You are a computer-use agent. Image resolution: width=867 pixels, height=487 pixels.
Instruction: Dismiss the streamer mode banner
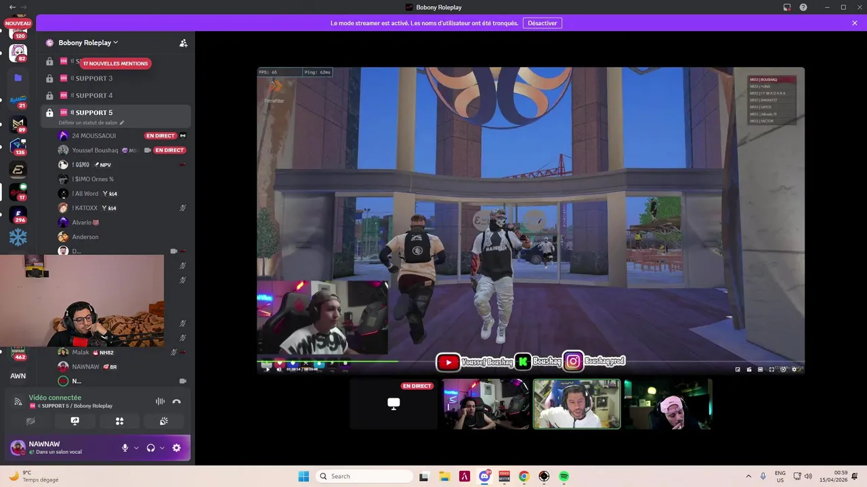click(x=855, y=23)
